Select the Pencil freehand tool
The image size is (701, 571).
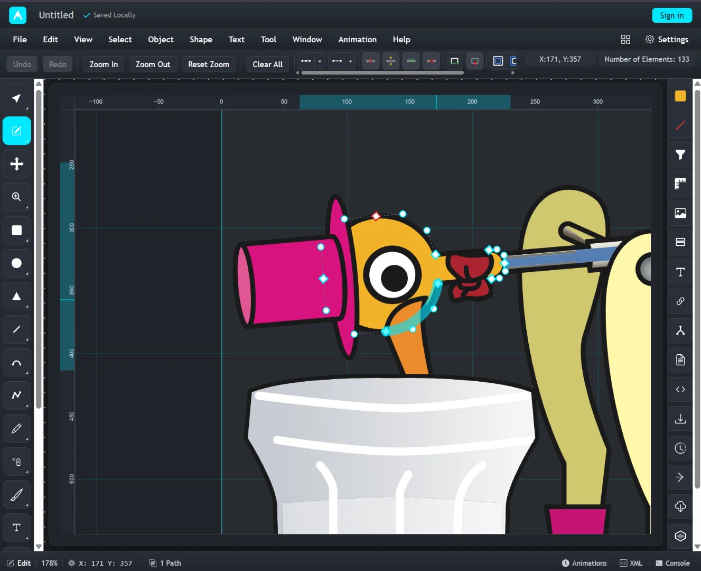click(x=17, y=428)
